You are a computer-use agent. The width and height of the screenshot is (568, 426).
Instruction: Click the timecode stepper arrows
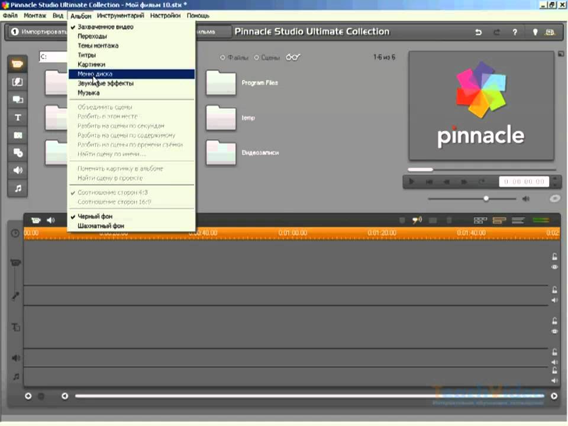[555, 182]
